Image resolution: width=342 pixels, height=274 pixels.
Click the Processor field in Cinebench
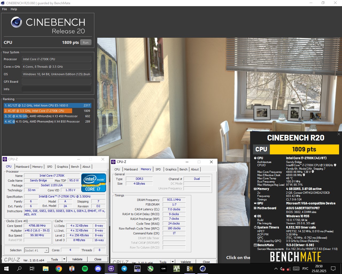coord(56,59)
